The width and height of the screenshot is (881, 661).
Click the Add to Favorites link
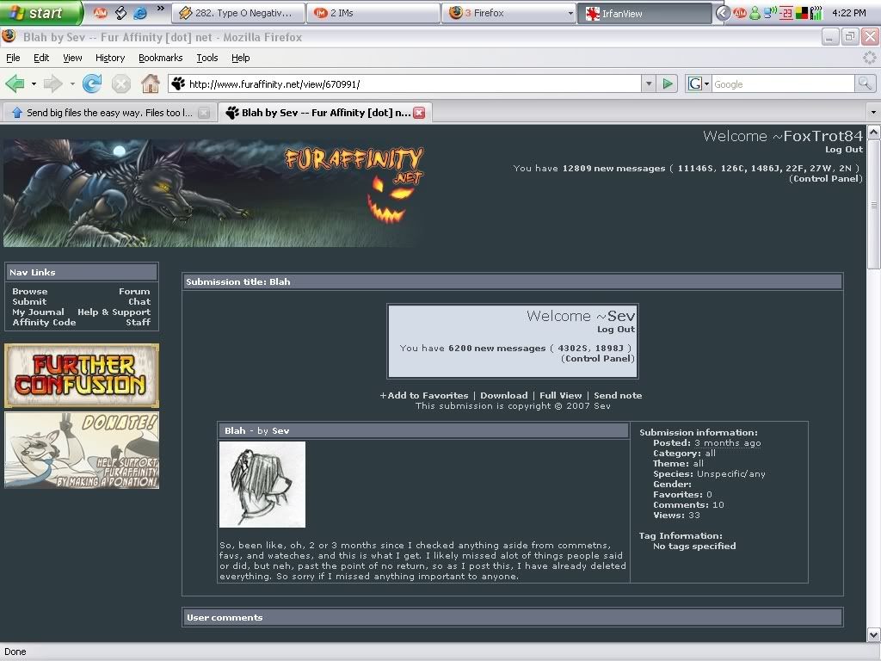click(424, 395)
